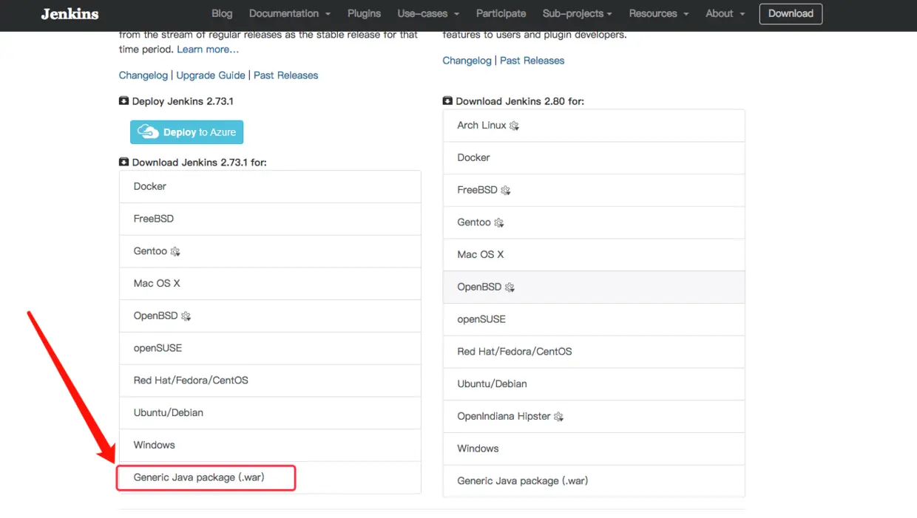Image resolution: width=917 pixels, height=518 pixels.
Task: Click gear icon beside FreeBSD in 2.80 list
Action: 506,191
